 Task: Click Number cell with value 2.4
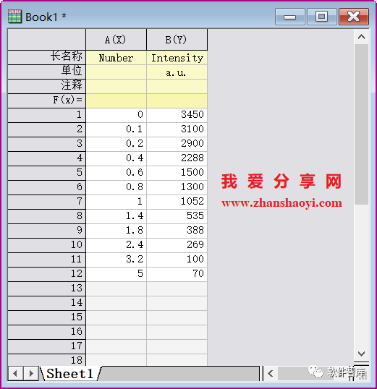coord(116,245)
